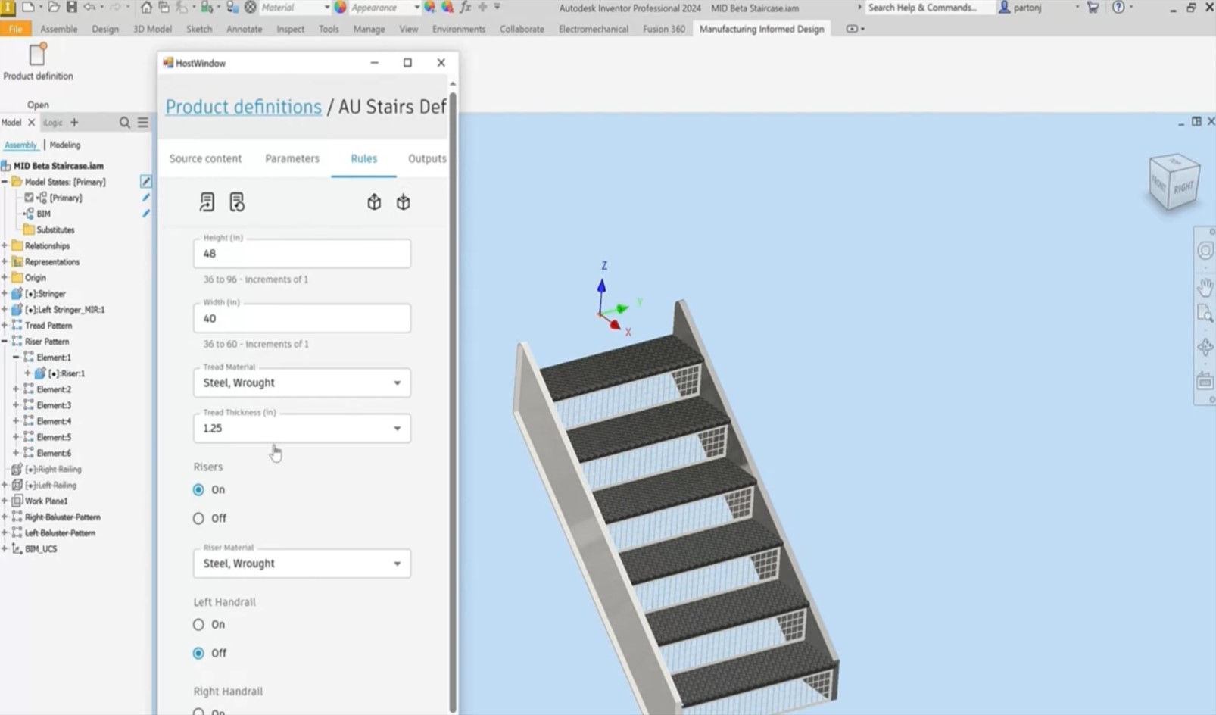Image resolution: width=1216 pixels, height=715 pixels.
Task: Click the Open file icon in quick access
Action: coord(54,8)
